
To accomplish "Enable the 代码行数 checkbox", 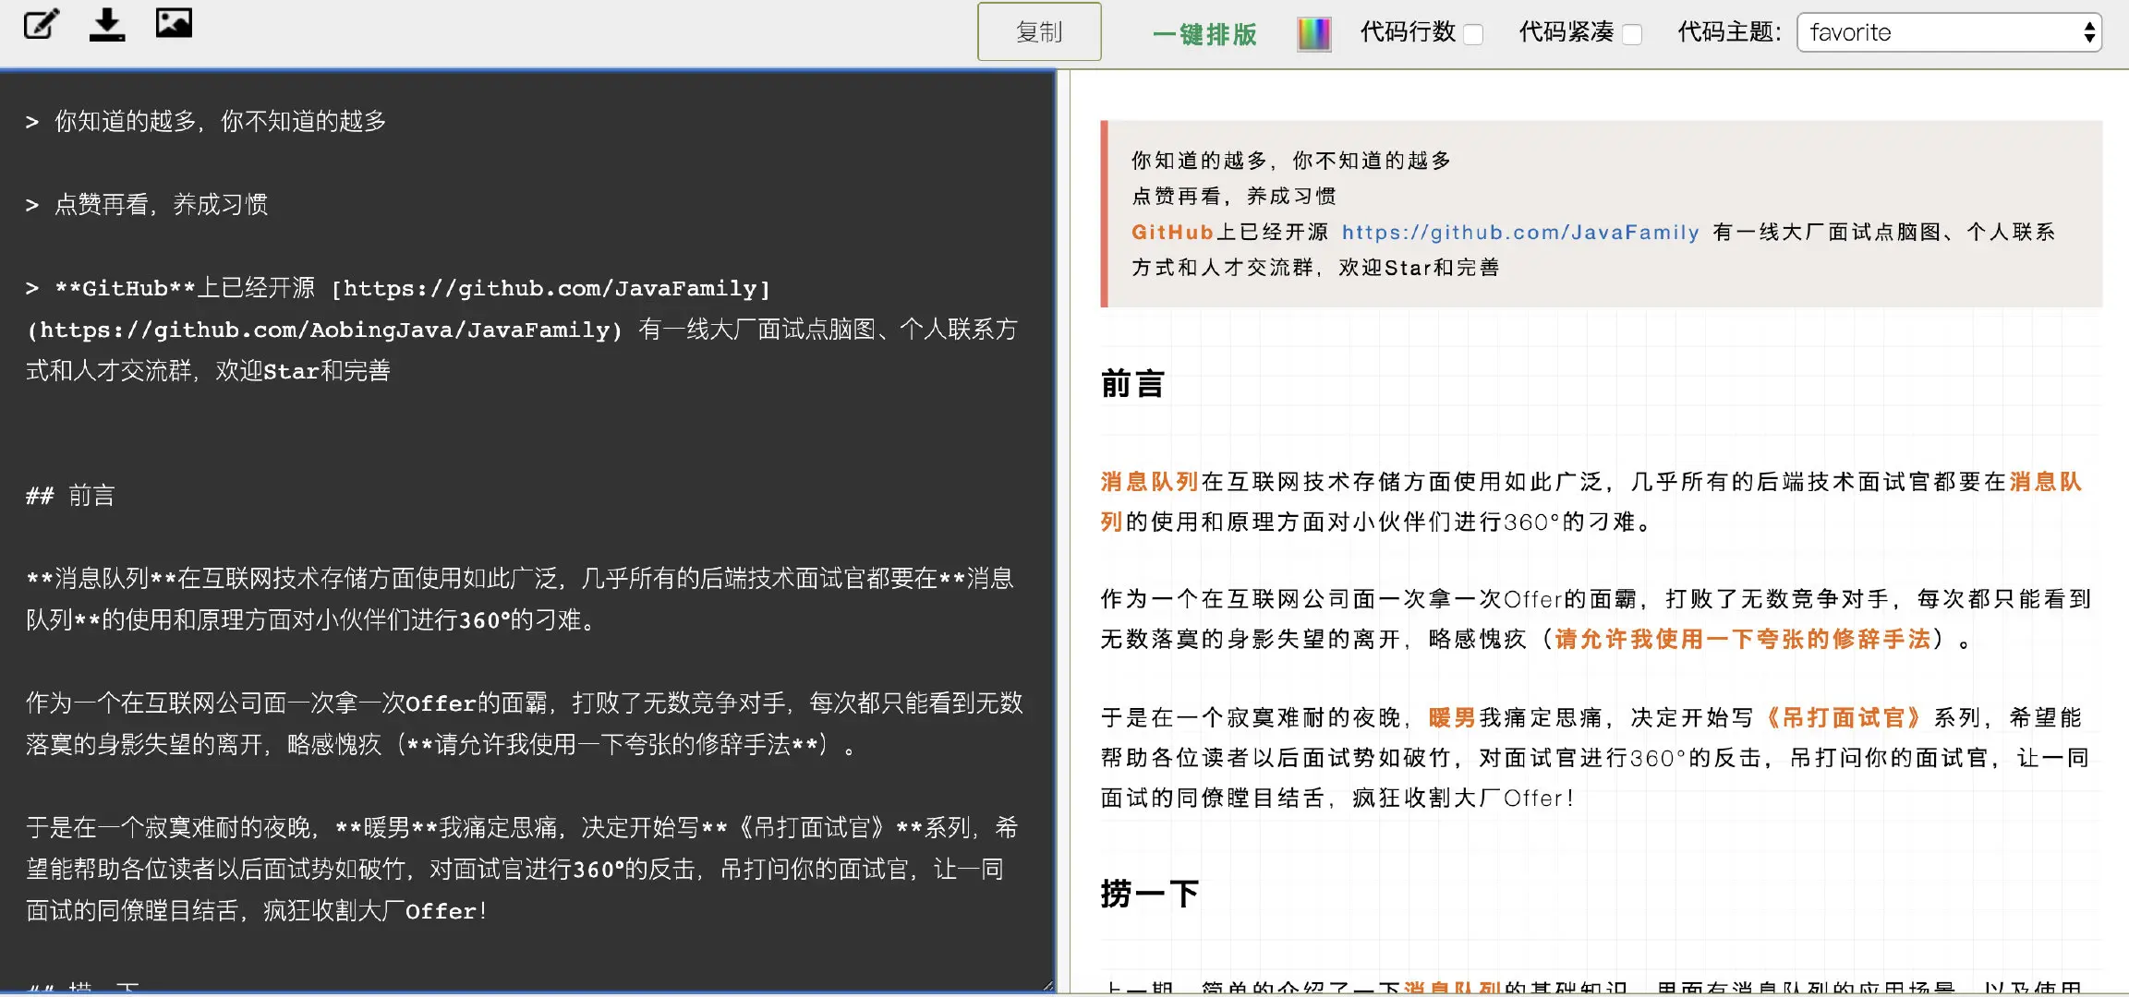I will (1474, 35).
